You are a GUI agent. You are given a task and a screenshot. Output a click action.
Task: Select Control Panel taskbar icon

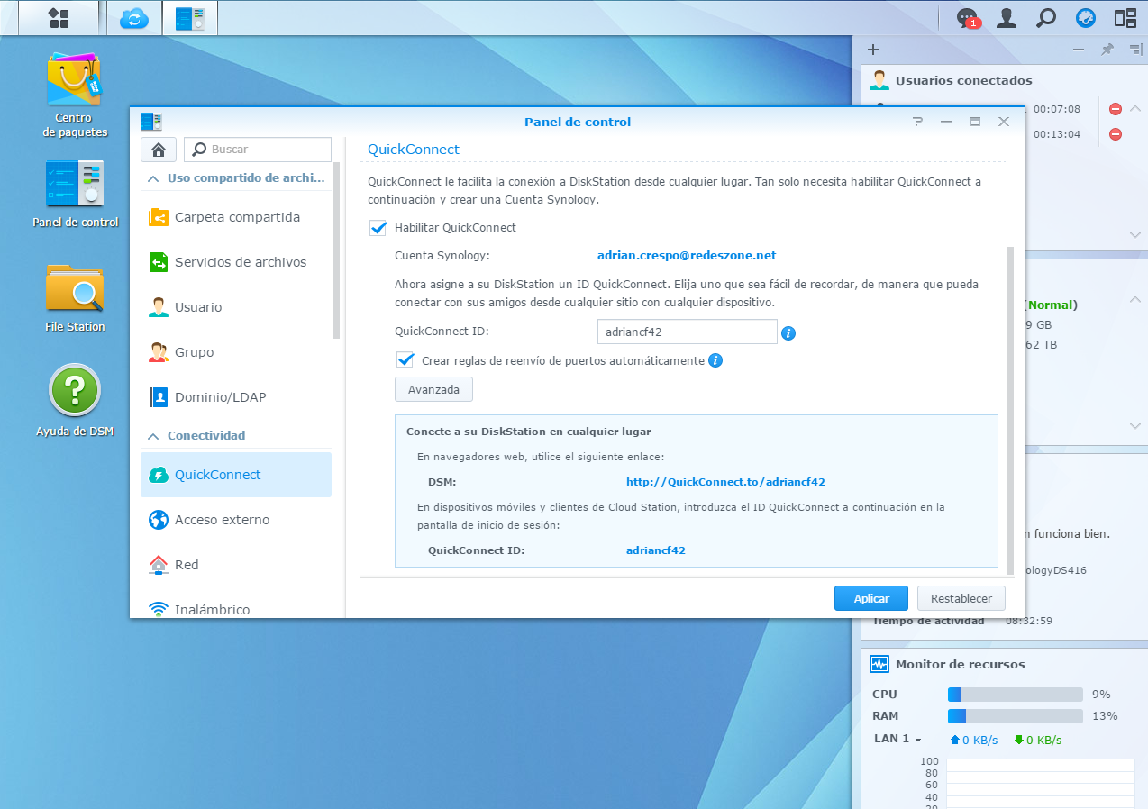click(190, 17)
